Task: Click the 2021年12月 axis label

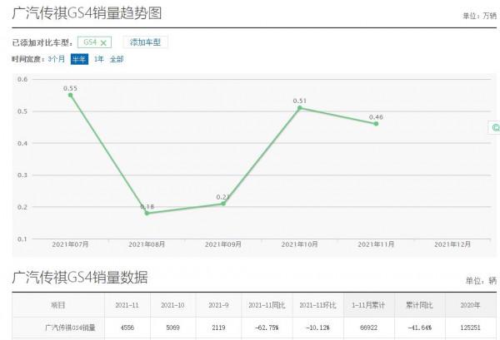Action: click(452, 244)
